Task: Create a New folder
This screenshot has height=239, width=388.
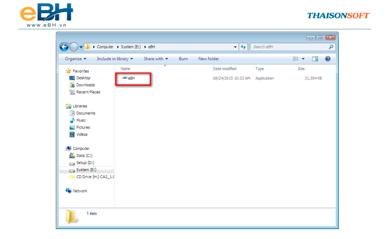Action: click(208, 59)
